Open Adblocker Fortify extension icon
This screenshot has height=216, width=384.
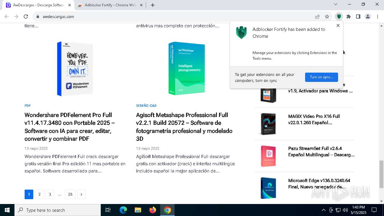point(339,16)
